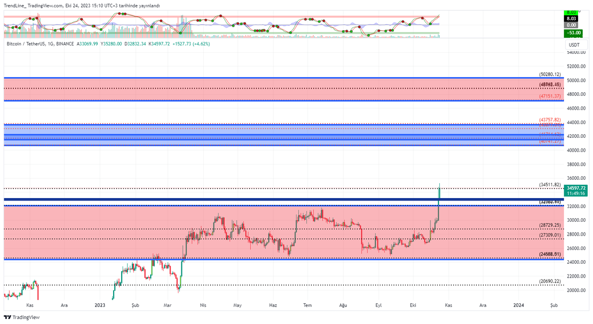Click the 28000.00 price axis label
The width and height of the screenshot is (593, 324).
(x=576, y=234)
